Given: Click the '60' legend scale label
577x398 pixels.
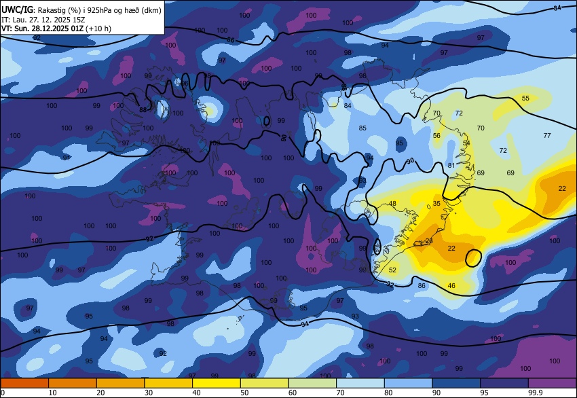Looking at the screenshot, I should (292, 393).
